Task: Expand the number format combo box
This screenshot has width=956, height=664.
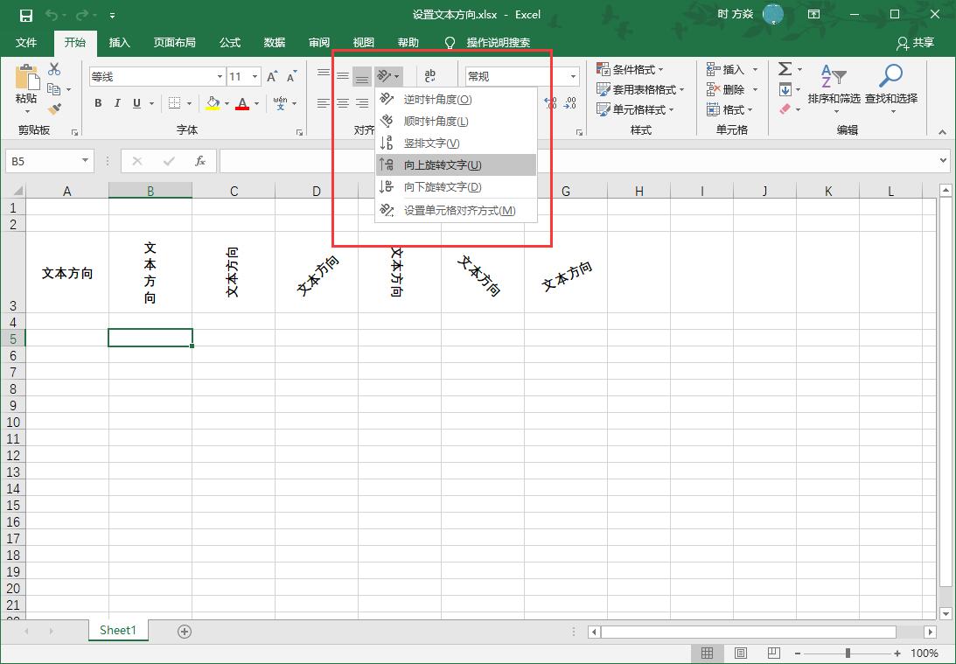Action: [x=574, y=77]
